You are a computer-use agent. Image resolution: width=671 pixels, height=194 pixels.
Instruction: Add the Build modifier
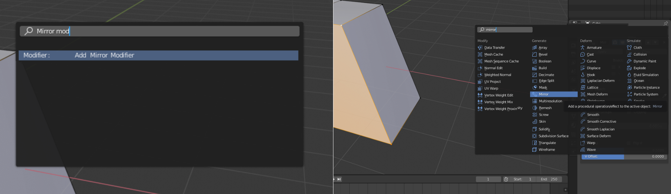[x=539, y=68]
